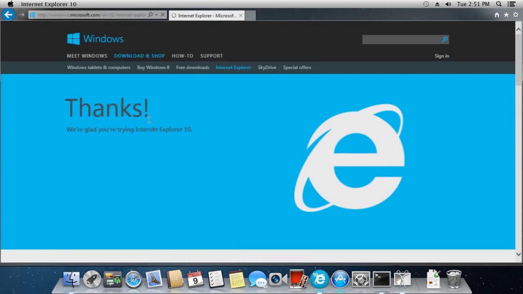
Task: Open the Buy Windows 8 link
Action: (x=153, y=67)
